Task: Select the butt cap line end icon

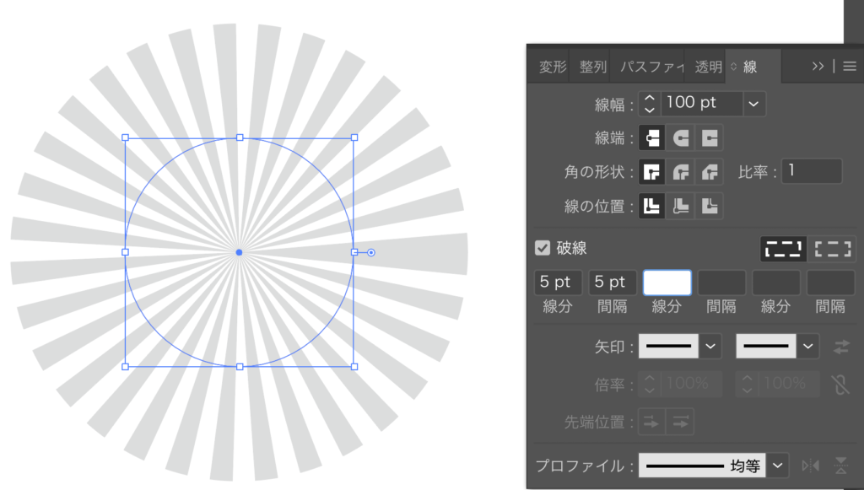Action: 652,137
